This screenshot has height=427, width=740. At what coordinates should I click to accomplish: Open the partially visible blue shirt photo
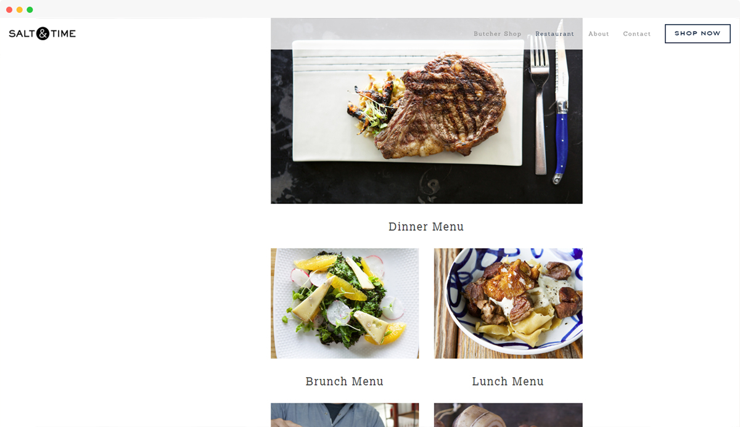pyautogui.click(x=345, y=415)
